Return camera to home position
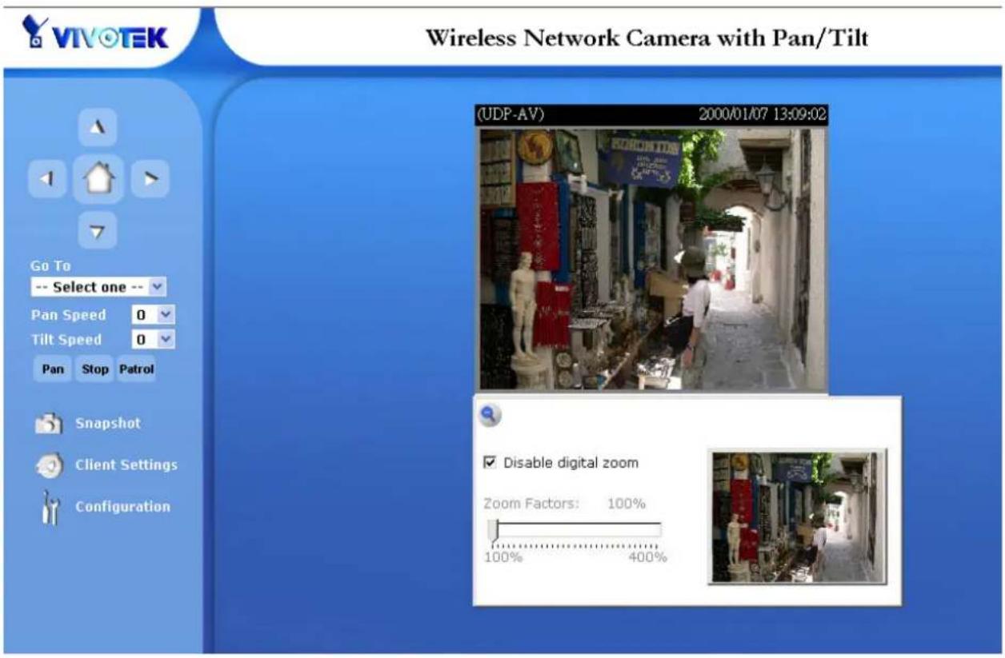1005x658 pixels. click(98, 179)
